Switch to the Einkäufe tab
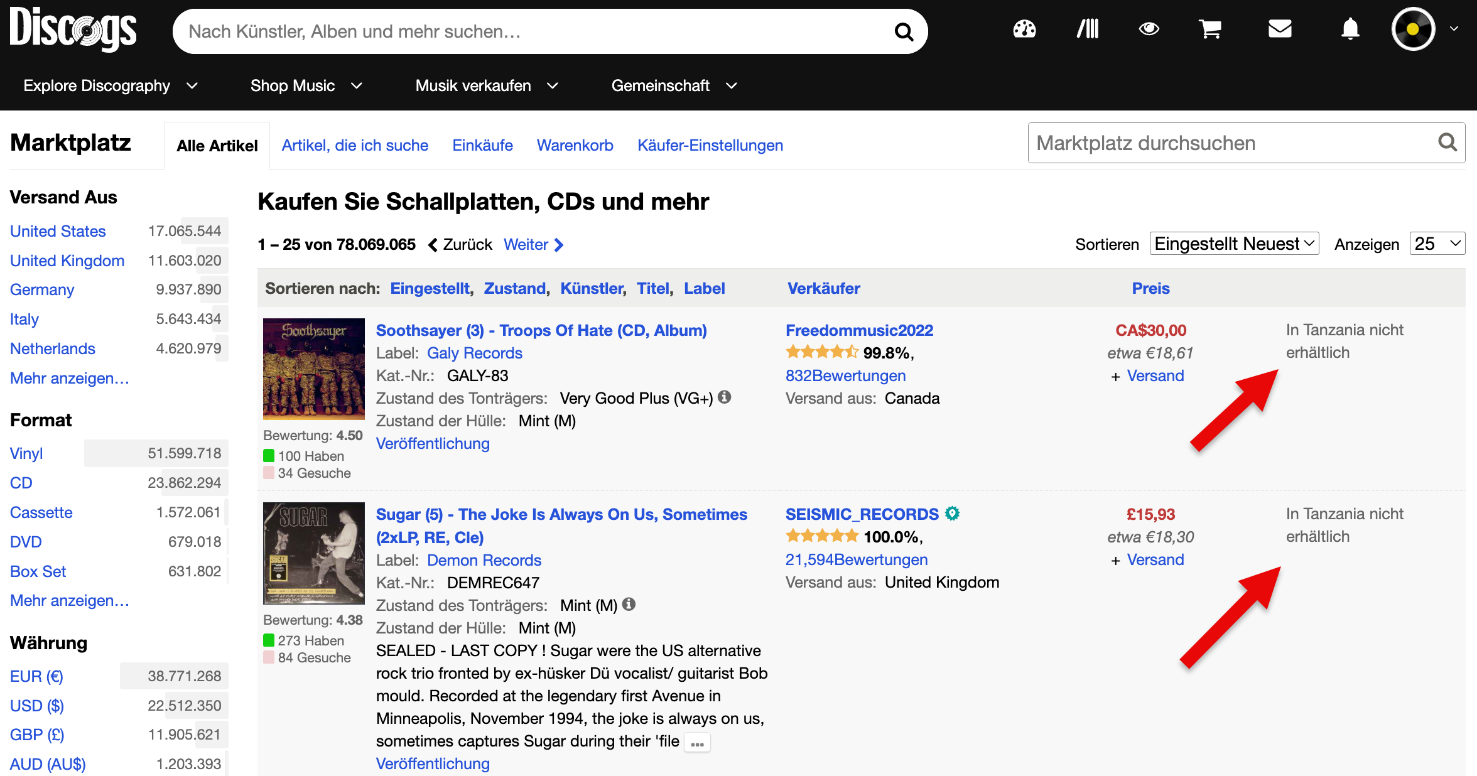Viewport: 1477px width, 776px height. pos(482,145)
